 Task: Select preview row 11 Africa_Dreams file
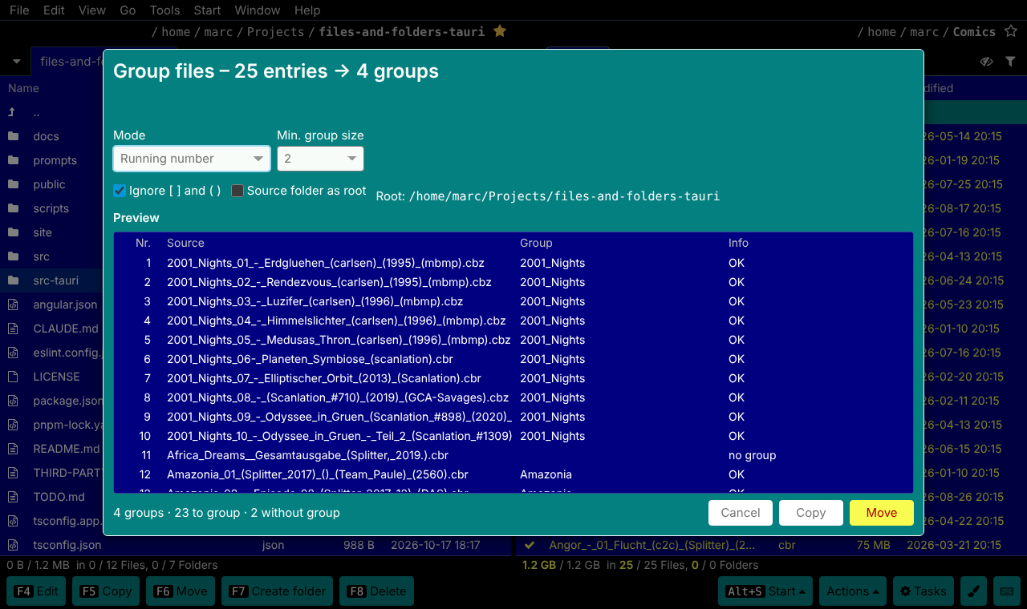tap(513, 455)
